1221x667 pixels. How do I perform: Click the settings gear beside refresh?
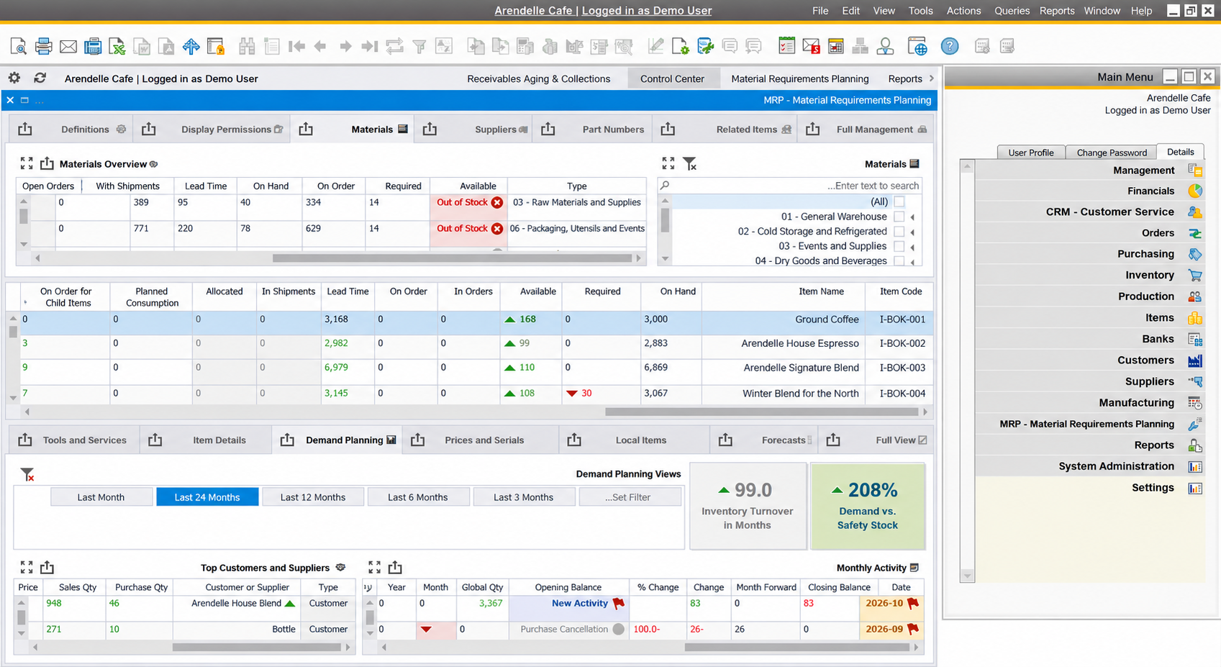point(14,78)
